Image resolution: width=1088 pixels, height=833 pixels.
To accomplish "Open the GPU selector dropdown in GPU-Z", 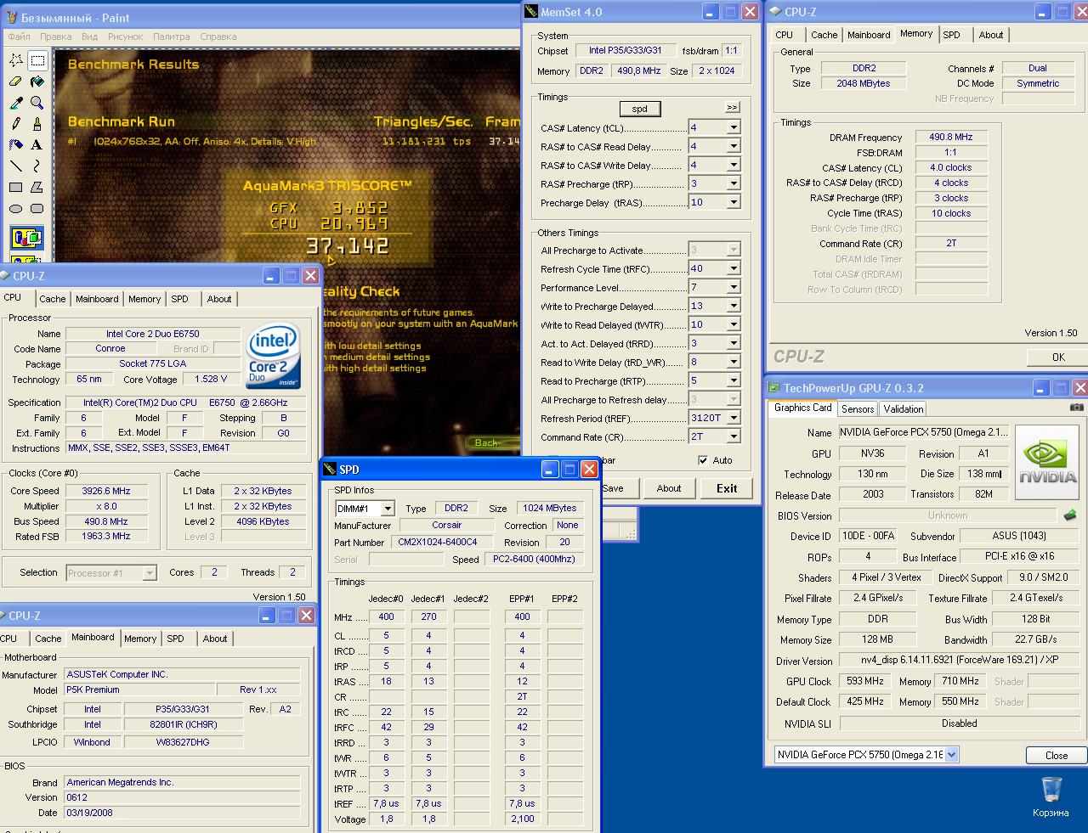I will (951, 755).
